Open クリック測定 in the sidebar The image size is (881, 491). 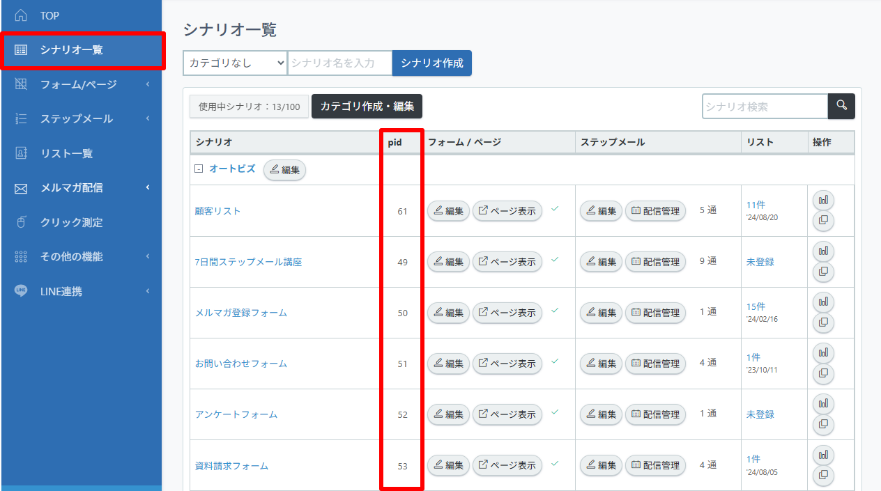click(71, 222)
